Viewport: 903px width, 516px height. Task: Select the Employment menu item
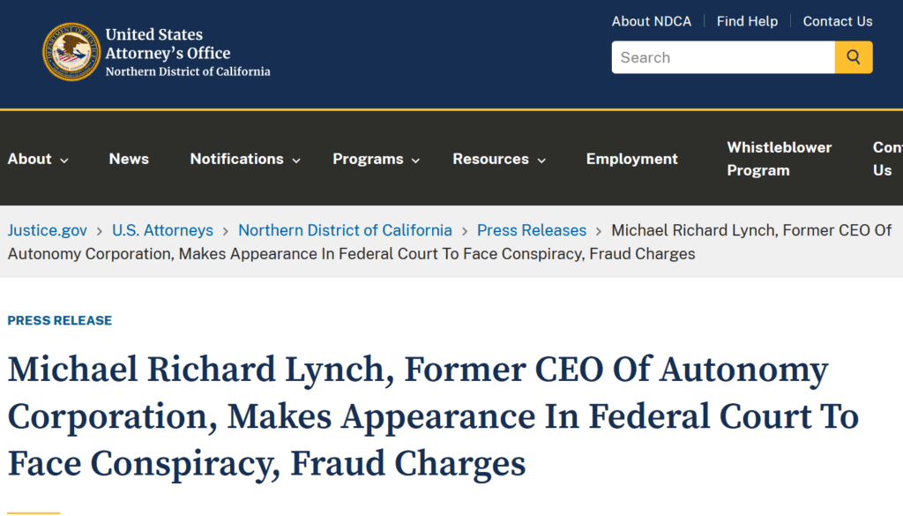[x=631, y=159]
